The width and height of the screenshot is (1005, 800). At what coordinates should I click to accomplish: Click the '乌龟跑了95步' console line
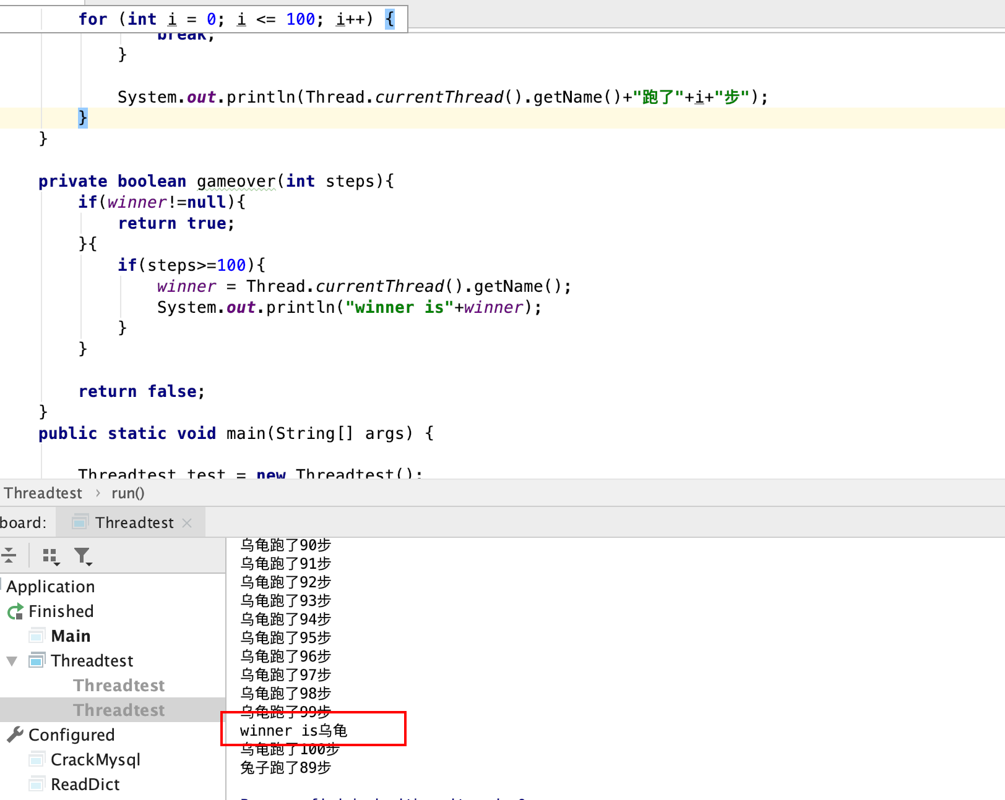285,638
